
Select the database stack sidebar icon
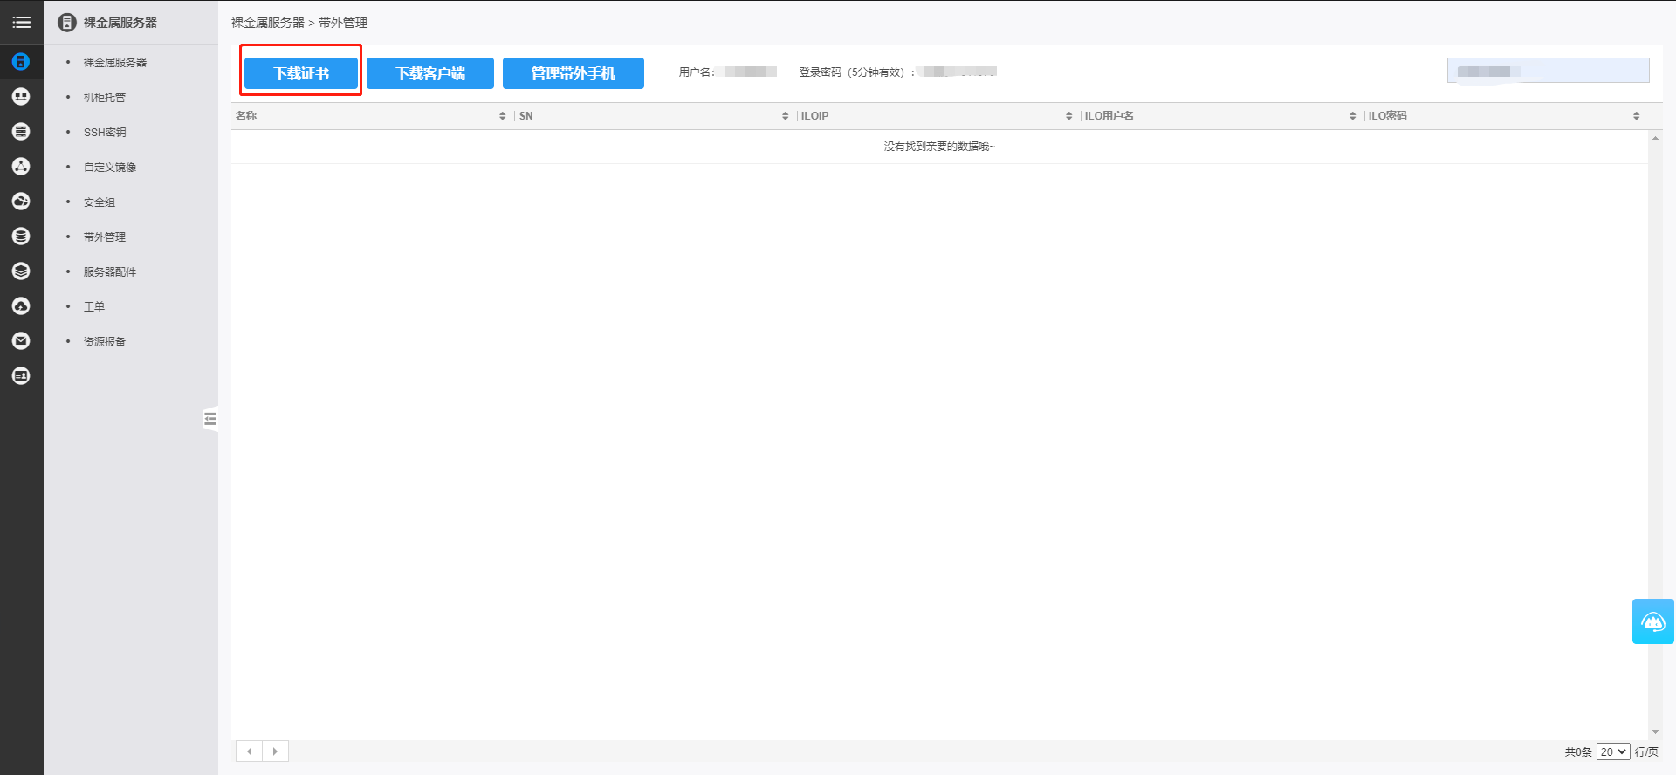[21, 237]
